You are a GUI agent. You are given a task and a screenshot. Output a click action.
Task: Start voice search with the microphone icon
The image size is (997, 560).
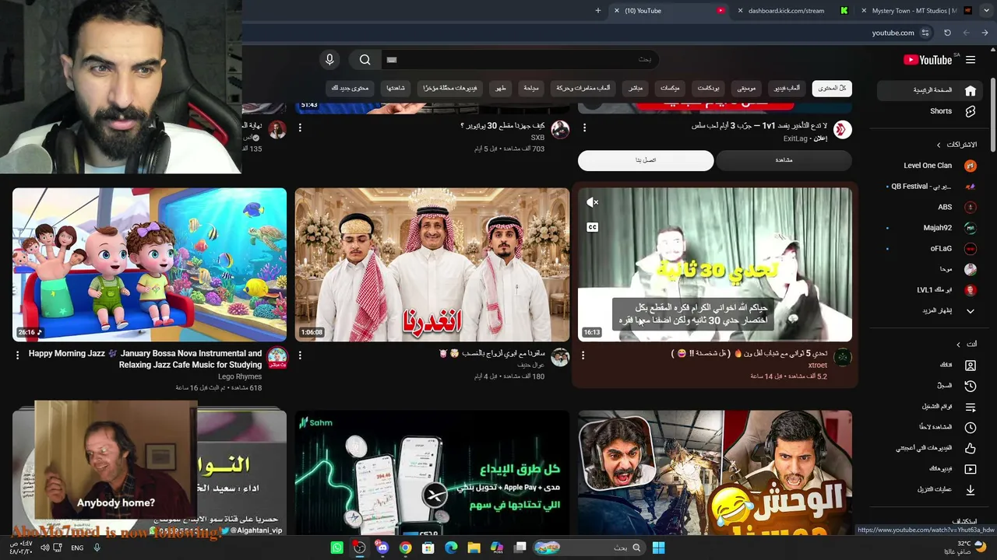329,60
